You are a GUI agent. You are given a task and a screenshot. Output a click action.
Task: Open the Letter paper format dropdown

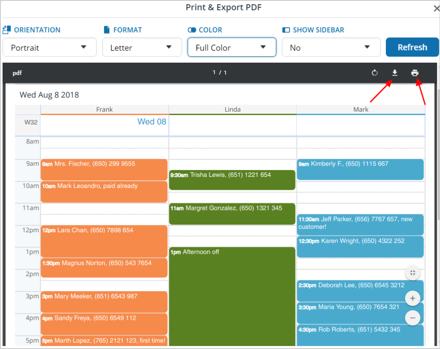(x=142, y=47)
